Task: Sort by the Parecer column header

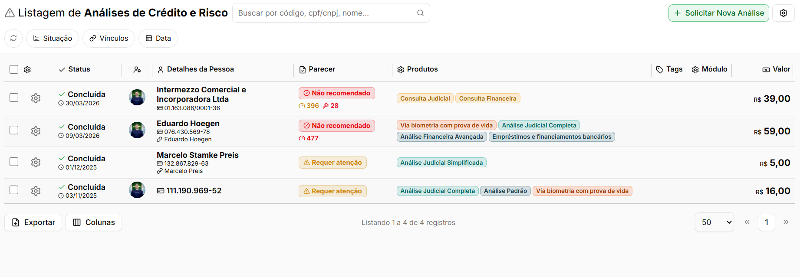Action: coord(317,69)
